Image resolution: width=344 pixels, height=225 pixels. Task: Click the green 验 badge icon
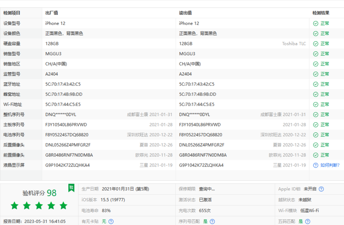71,188
